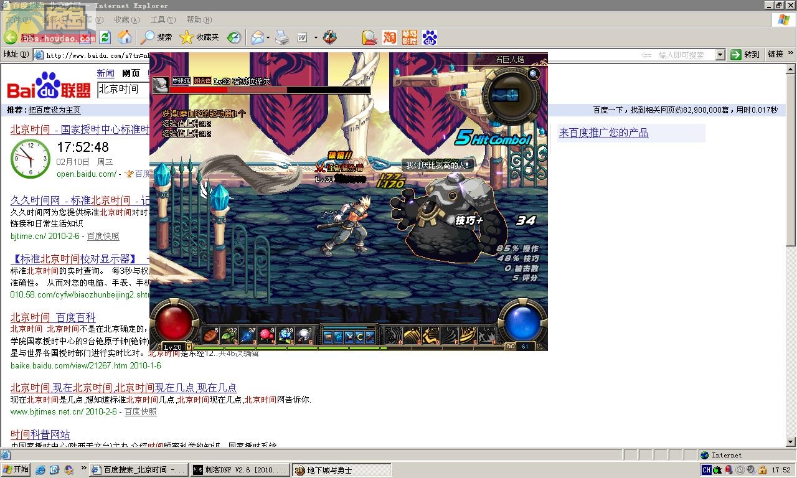Screen dimensions: 797x478
Task: Click the Baidu paw toolbar icon
Action: (430, 37)
